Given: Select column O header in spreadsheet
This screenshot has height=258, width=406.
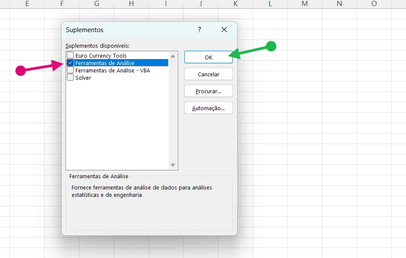Looking at the screenshot, I should 374,4.
